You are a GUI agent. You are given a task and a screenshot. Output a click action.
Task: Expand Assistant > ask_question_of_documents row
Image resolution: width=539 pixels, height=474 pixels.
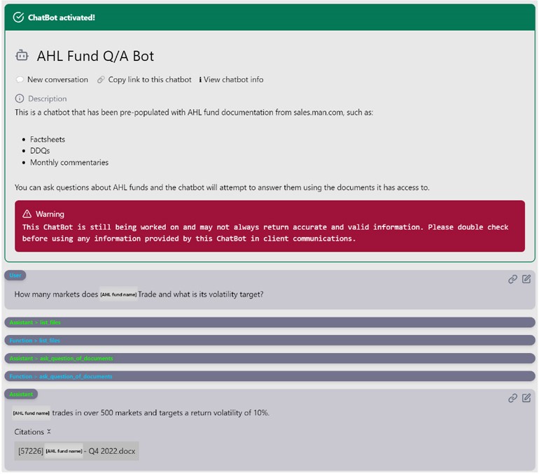pyautogui.click(x=269, y=359)
